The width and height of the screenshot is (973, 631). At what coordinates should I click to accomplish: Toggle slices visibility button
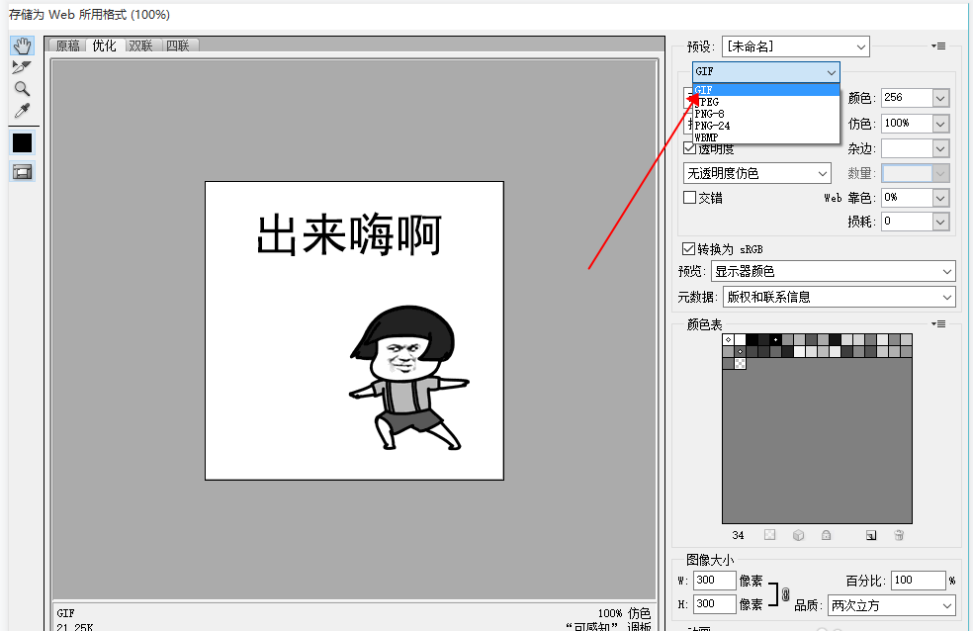(x=23, y=172)
